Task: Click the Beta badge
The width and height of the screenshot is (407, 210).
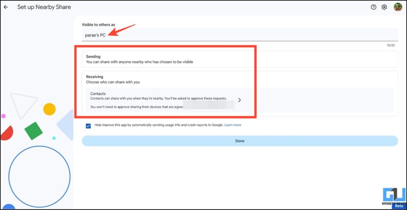Action: (399, 206)
